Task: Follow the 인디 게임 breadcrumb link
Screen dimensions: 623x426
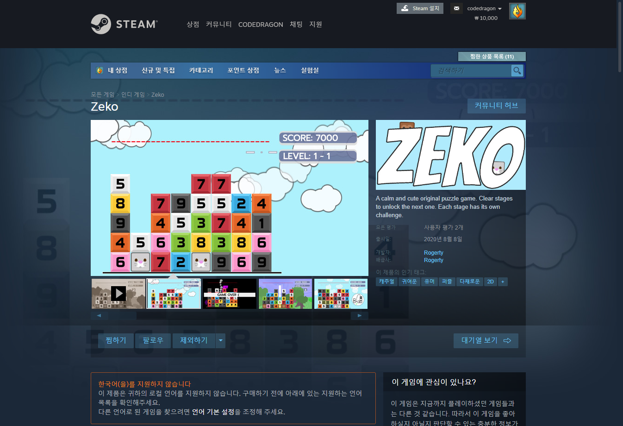Action: pyautogui.click(x=133, y=94)
